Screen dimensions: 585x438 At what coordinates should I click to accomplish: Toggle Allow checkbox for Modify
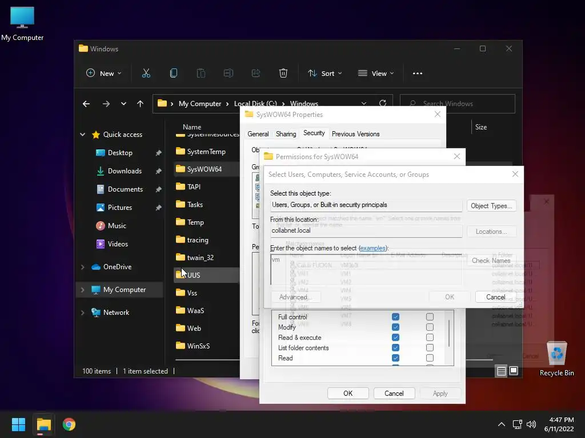(x=395, y=327)
